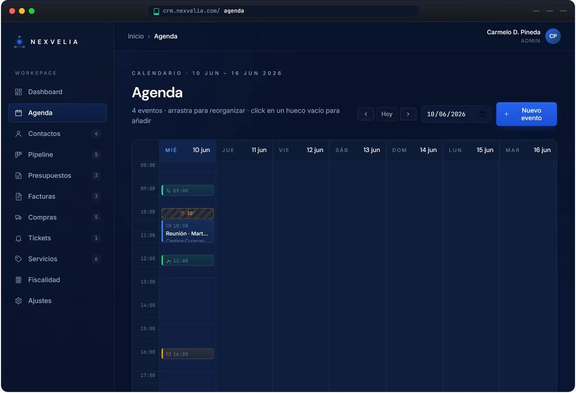Click the 30' travel time block
This screenshot has height=393, width=576.
188,214
